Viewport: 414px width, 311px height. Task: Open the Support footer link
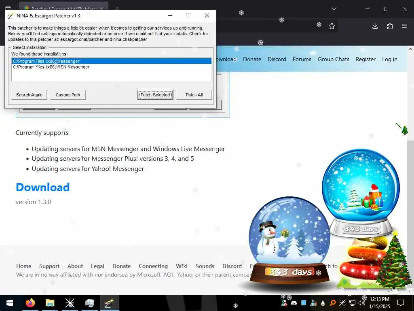pyautogui.click(x=49, y=266)
